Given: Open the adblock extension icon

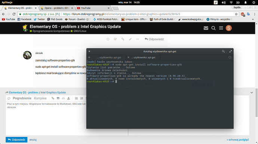Looking at the screenshot, I should click(243, 14).
